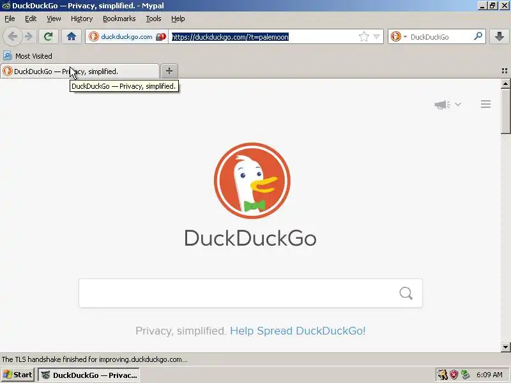Select the DuckDuckGo — Privacy, simplified tab
Viewport: 511px width, 383px height.
[80, 71]
